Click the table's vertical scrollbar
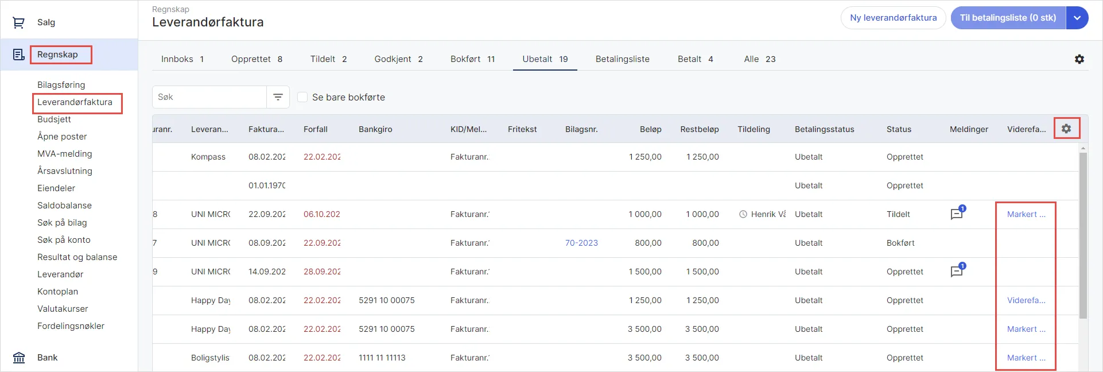 click(1083, 235)
